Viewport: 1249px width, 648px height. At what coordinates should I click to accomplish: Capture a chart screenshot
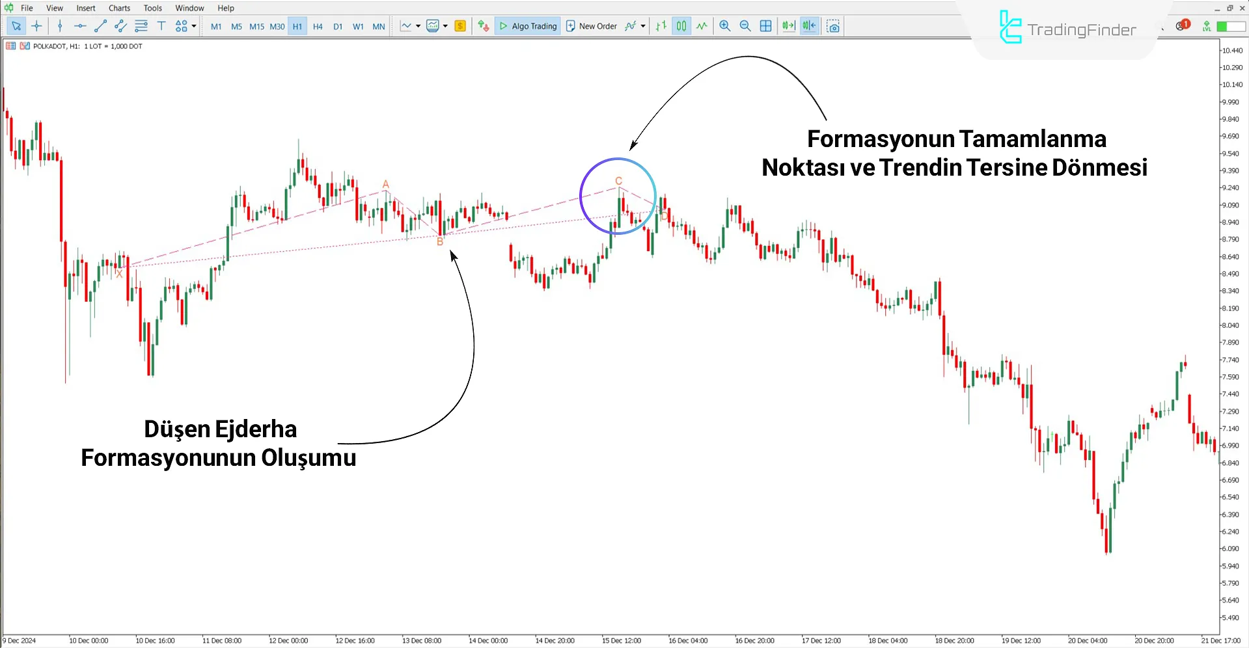833,26
